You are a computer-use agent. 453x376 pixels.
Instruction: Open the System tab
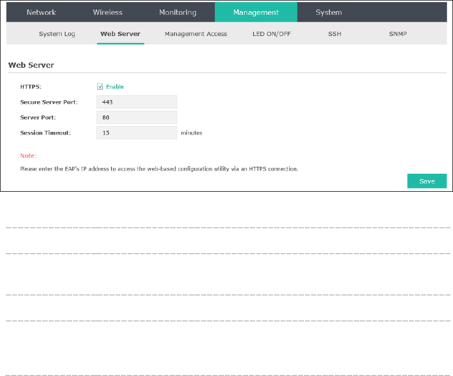pos(329,12)
